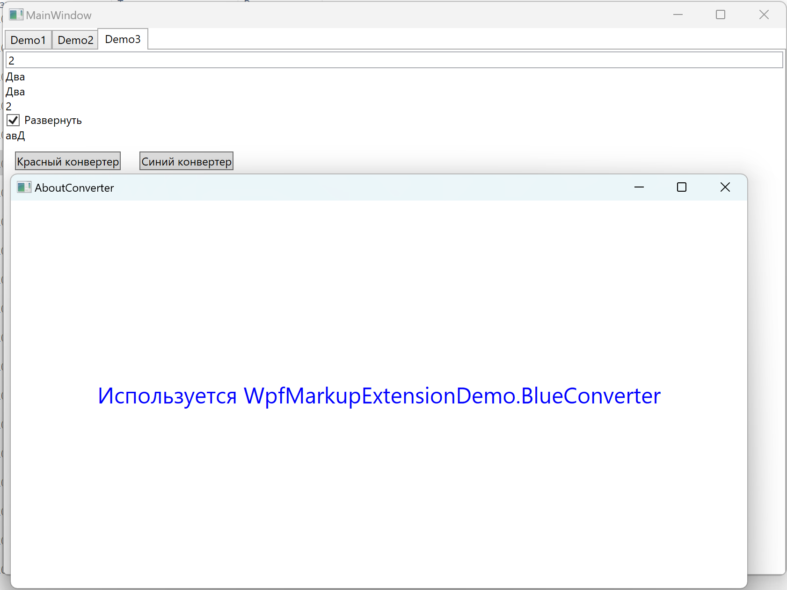This screenshot has width=787, height=590.
Task: Switch to the Demo2 tab
Action: click(x=75, y=40)
